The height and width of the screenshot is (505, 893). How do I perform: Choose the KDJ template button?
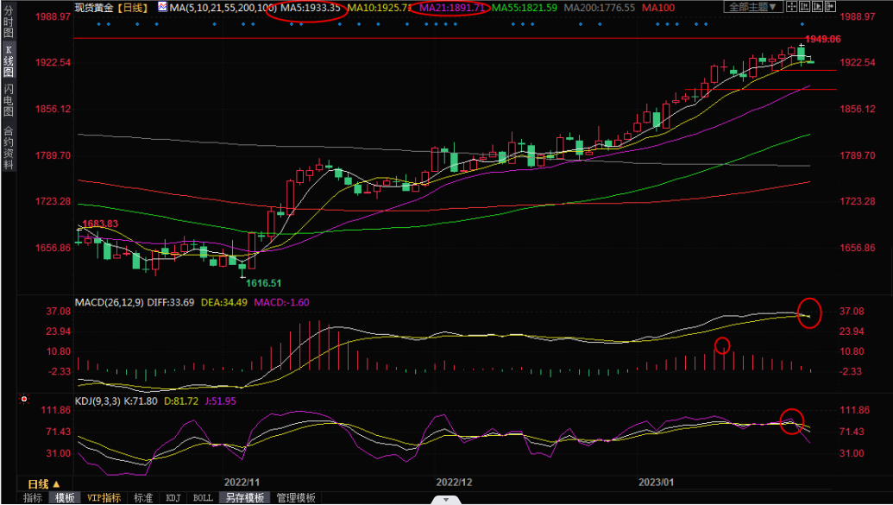[173, 498]
